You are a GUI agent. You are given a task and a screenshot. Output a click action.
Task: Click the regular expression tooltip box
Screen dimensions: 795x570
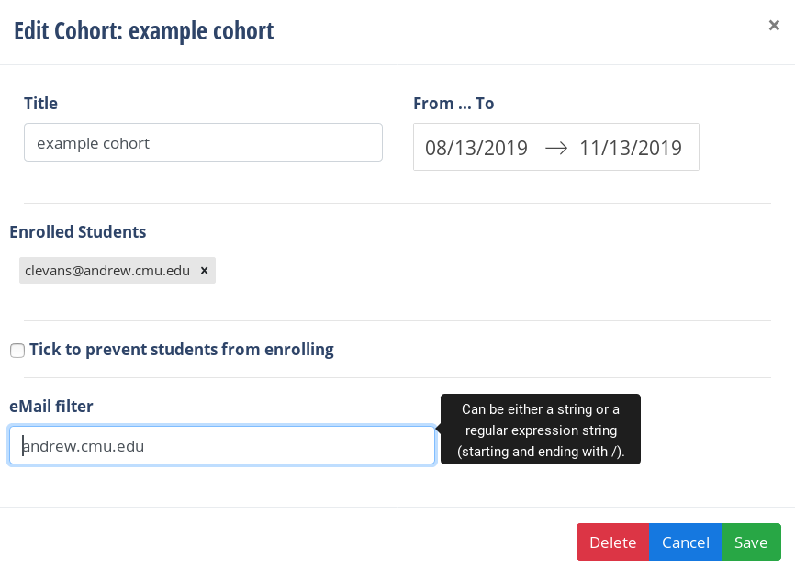[541, 429]
